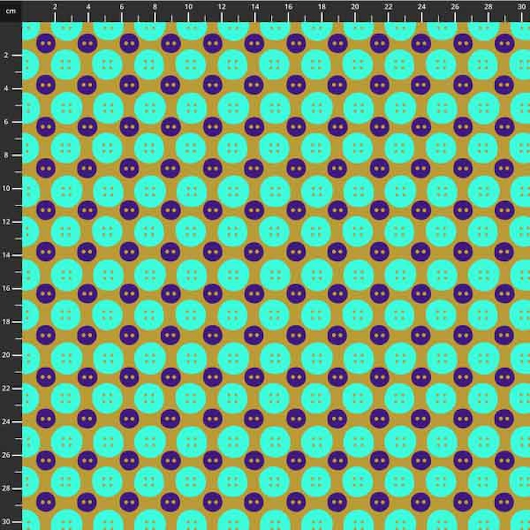Click the 18 label on the top ruler
This screenshot has width=530, height=530.
(322, 7)
